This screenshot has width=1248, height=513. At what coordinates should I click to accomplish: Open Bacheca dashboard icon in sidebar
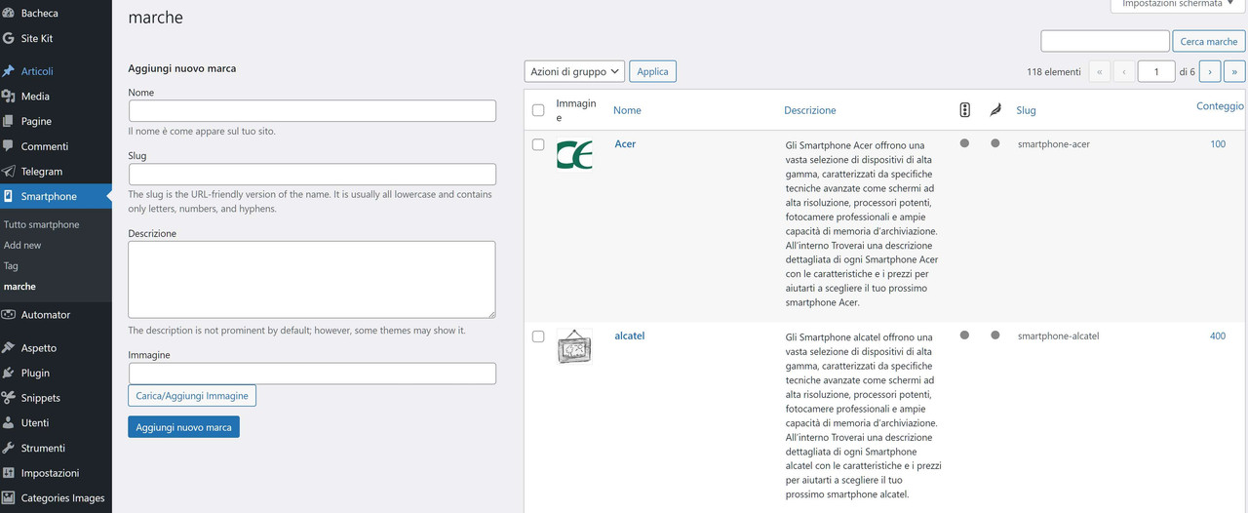point(9,13)
